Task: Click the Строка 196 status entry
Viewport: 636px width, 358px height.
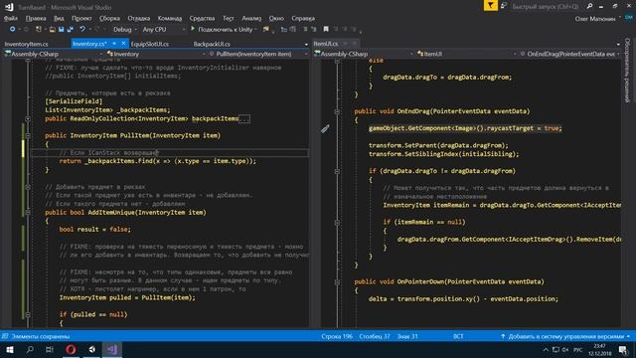Action: point(337,336)
